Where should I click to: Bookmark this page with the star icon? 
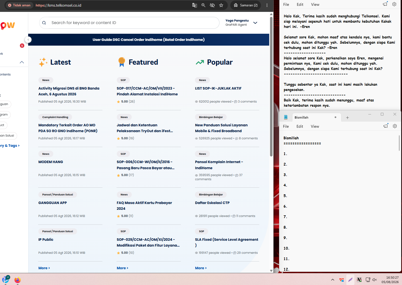pos(221,5)
